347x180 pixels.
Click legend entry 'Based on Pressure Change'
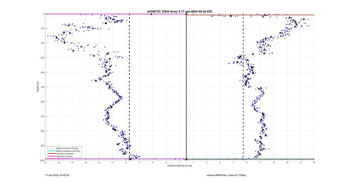pyautogui.click(x=67, y=148)
